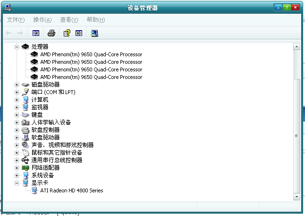Image resolution: width=305 pixels, height=216 pixels.
Task: Select the 处理器 category label
Action: click(x=40, y=46)
